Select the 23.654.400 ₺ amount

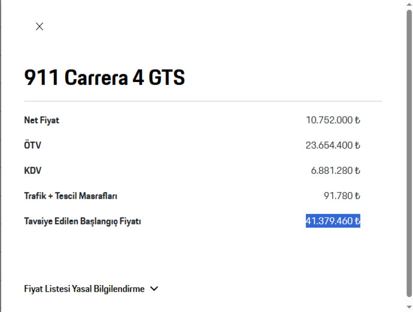(x=333, y=145)
